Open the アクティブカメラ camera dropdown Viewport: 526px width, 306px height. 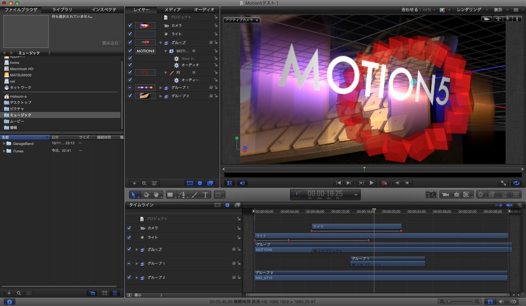tap(242, 20)
